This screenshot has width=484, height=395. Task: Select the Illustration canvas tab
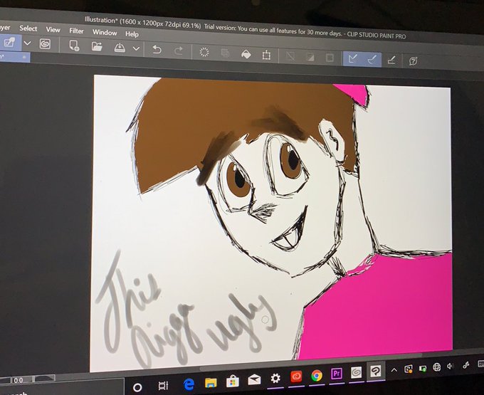tap(14, 57)
